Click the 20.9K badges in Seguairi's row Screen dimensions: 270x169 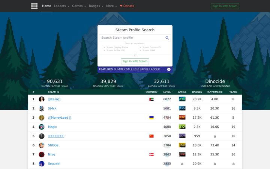[x=197, y=164]
